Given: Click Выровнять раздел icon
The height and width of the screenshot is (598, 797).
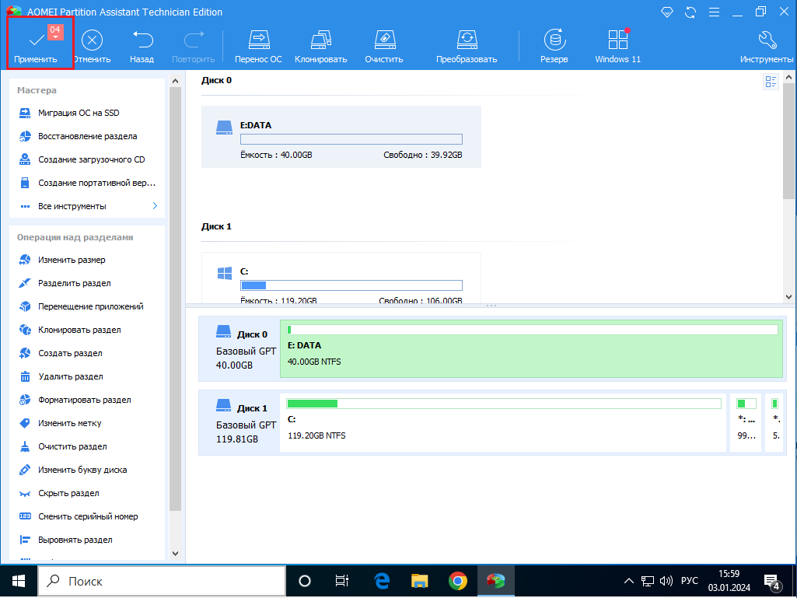Looking at the screenshot, I should [x=25, y=540].
